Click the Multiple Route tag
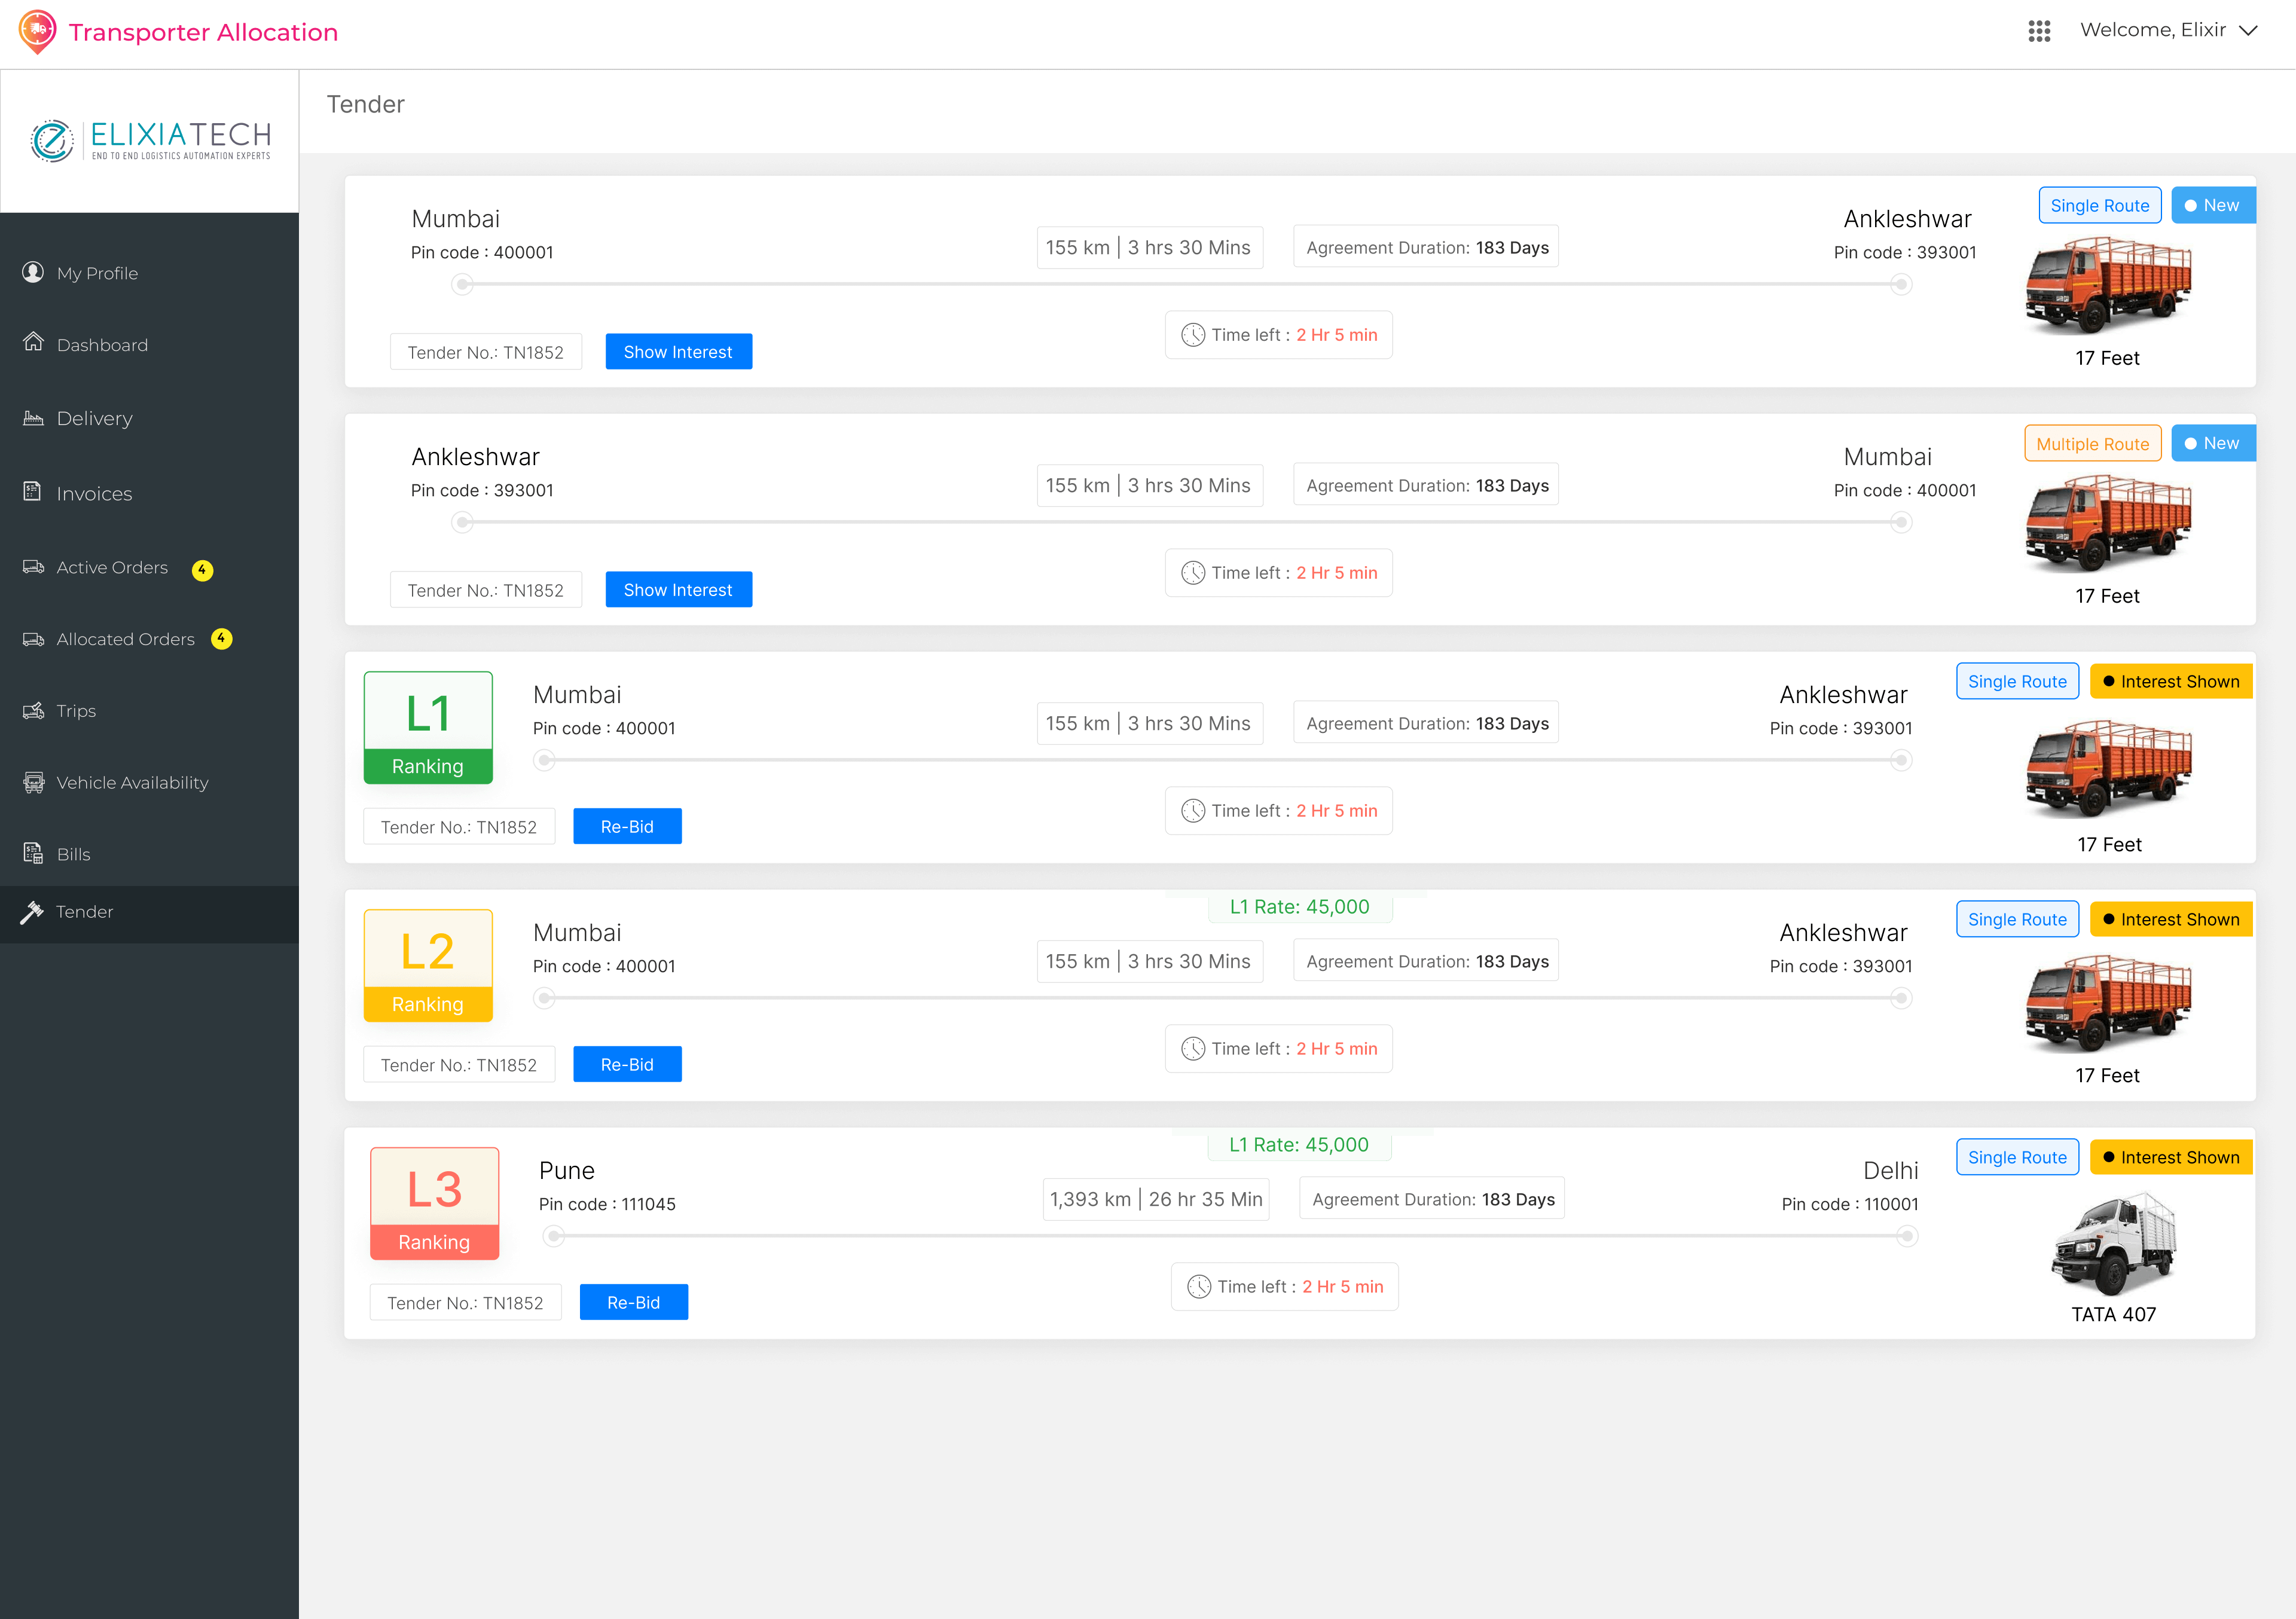The width and height of the screenshot is (2296, 1619). [x=2092, y=444]
